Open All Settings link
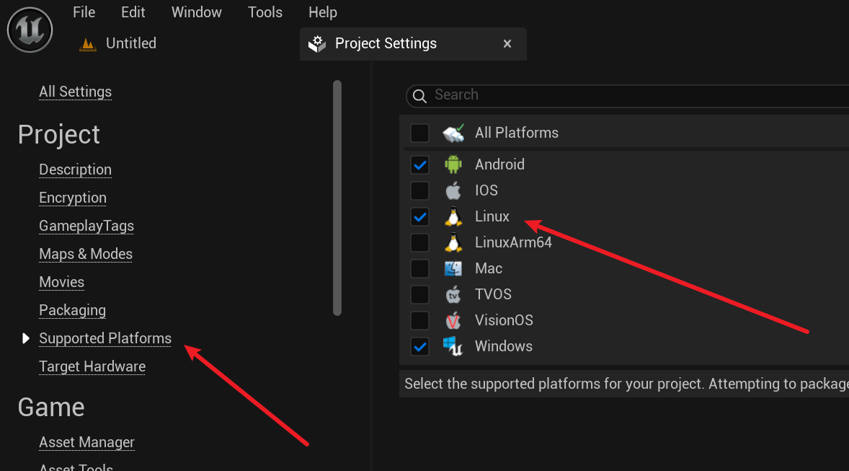Screen dimensions: 849x471 tap(75, 92)
